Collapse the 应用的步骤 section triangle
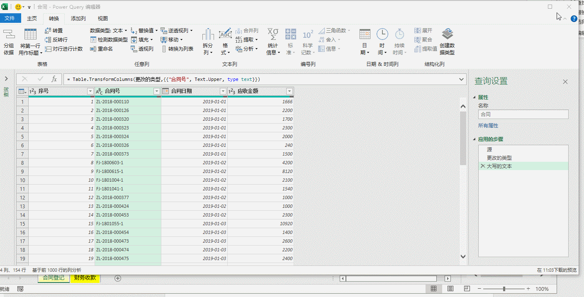Screen dimensions: 584x297 (475, 140)
